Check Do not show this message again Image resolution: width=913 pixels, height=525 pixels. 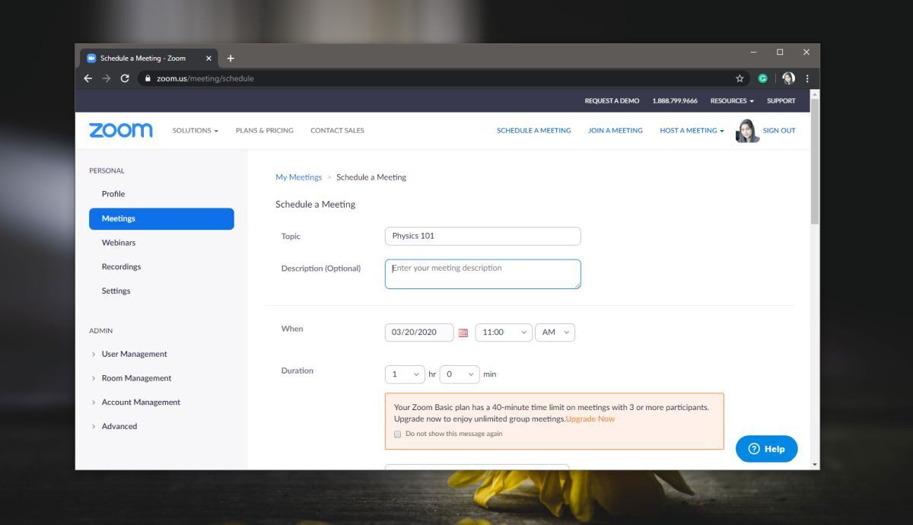tap(397, 434)
